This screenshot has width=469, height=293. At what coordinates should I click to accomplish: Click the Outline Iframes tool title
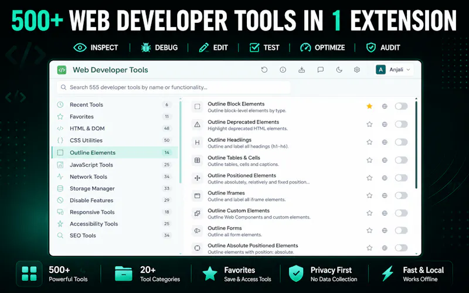click(x=226, y=193)
